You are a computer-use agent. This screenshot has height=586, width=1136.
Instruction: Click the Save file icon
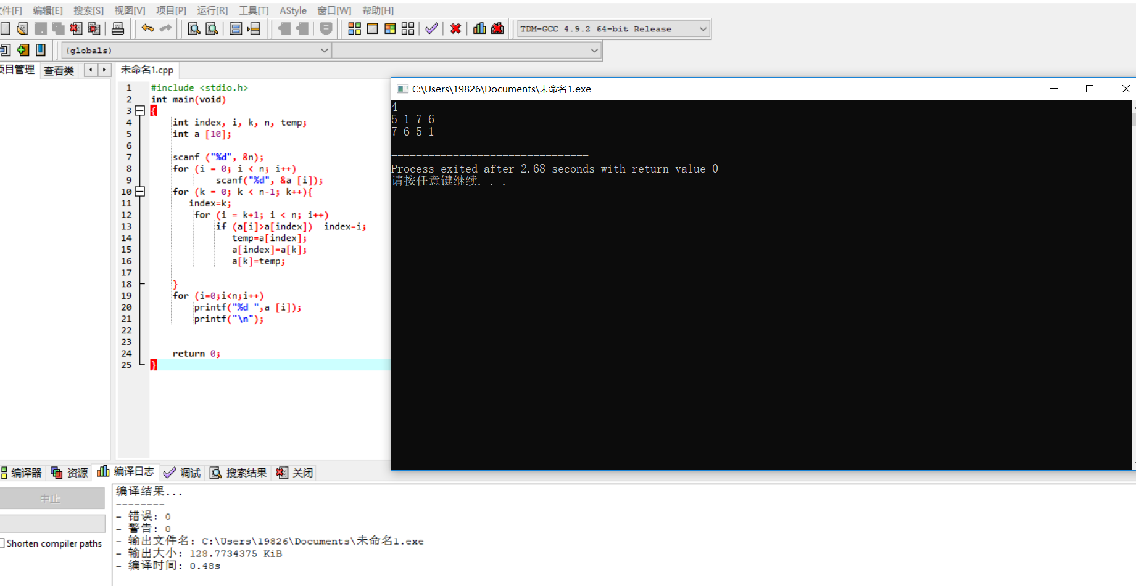coord(41,28)
